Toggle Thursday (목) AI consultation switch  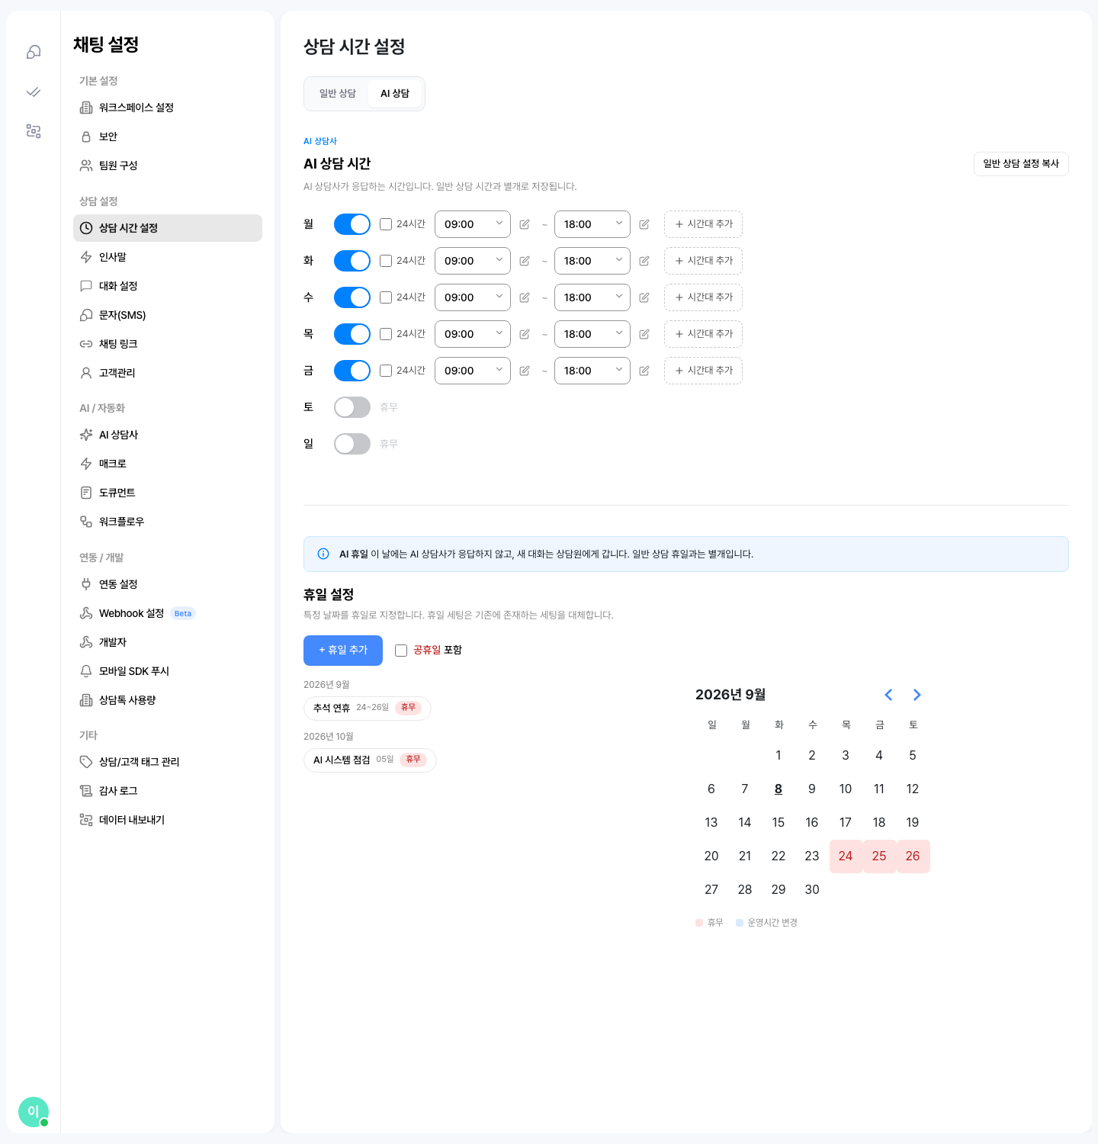(352, 334)
